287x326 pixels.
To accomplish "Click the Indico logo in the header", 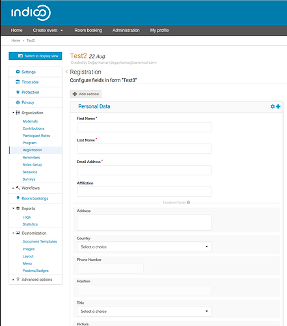I will coord(31,12).
